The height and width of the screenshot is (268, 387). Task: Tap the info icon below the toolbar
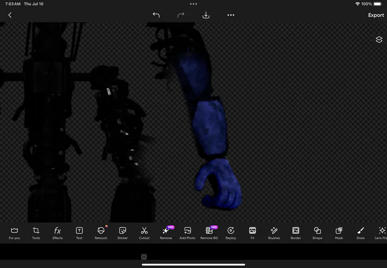pos(144,257)
